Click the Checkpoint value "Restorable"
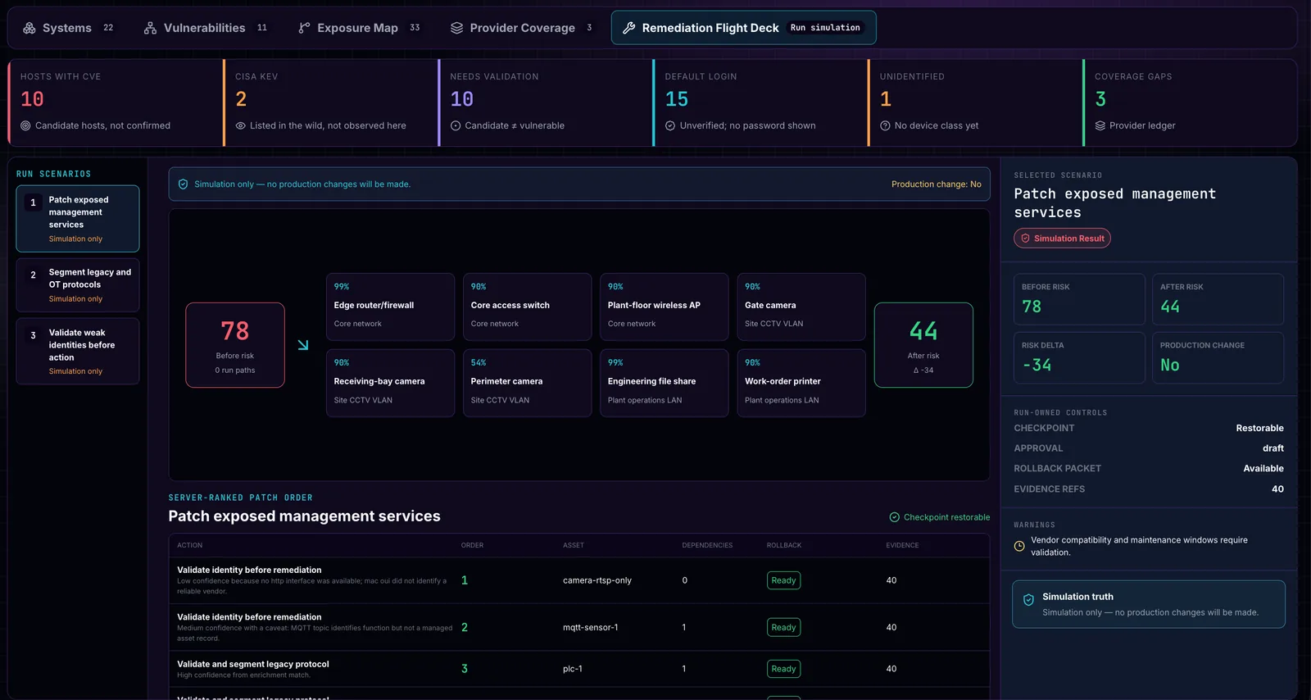Image resolution: width=1311 pixels, height=700 pixels. tap(1260, 428)
